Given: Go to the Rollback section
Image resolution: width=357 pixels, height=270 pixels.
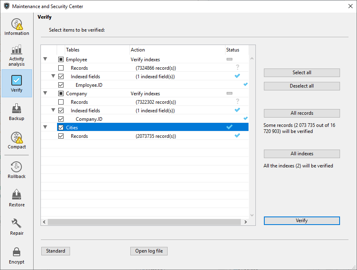Looking at the screenshot, I should click(17, 169).
